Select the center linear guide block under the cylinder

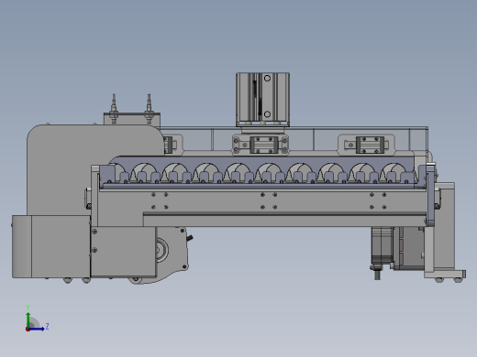coord(264,145)
